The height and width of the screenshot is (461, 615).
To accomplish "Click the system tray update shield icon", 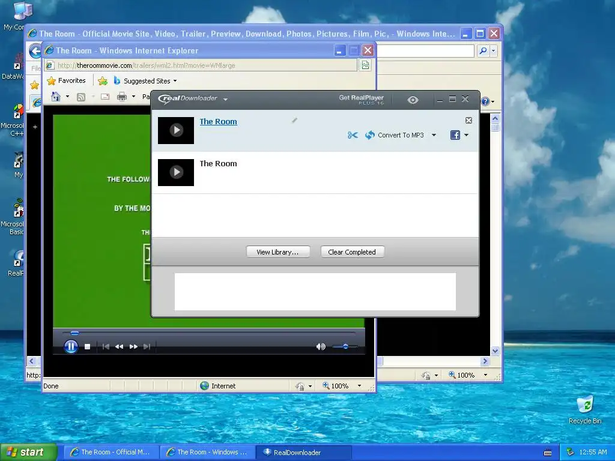I will coord(571,452).
